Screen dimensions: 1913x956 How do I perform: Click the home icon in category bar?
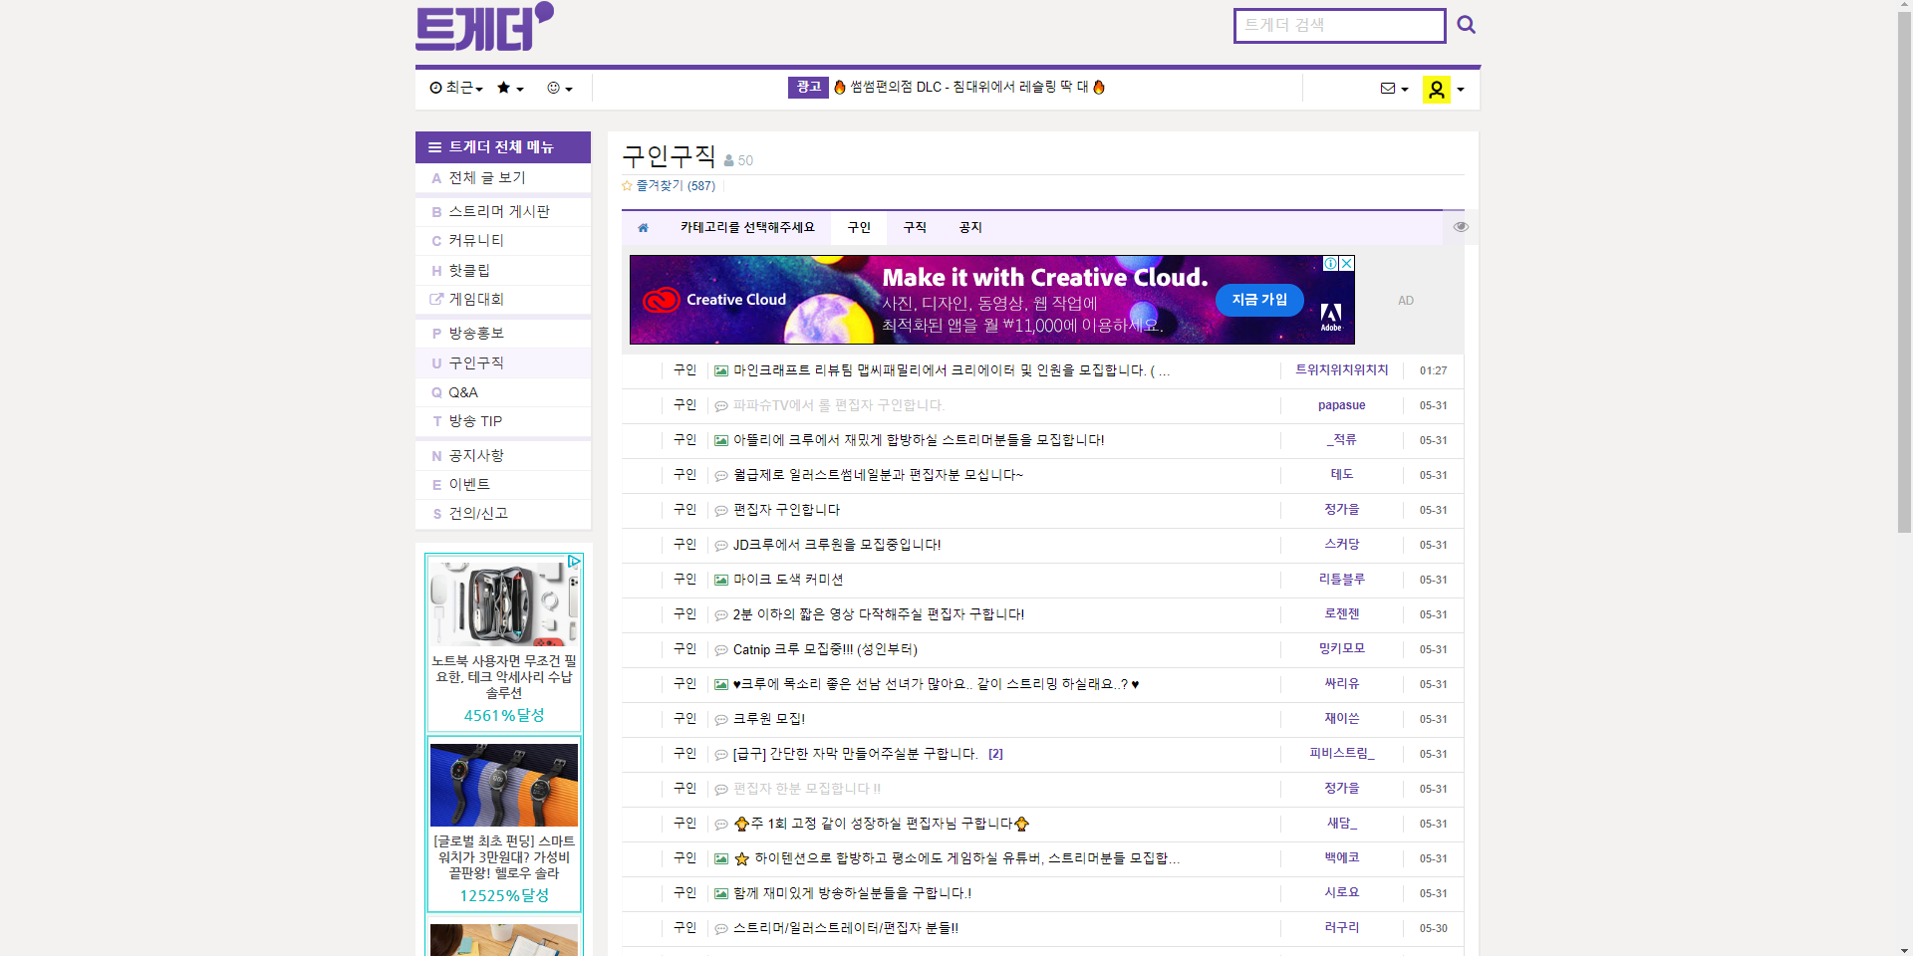click(x=643, y=228)
